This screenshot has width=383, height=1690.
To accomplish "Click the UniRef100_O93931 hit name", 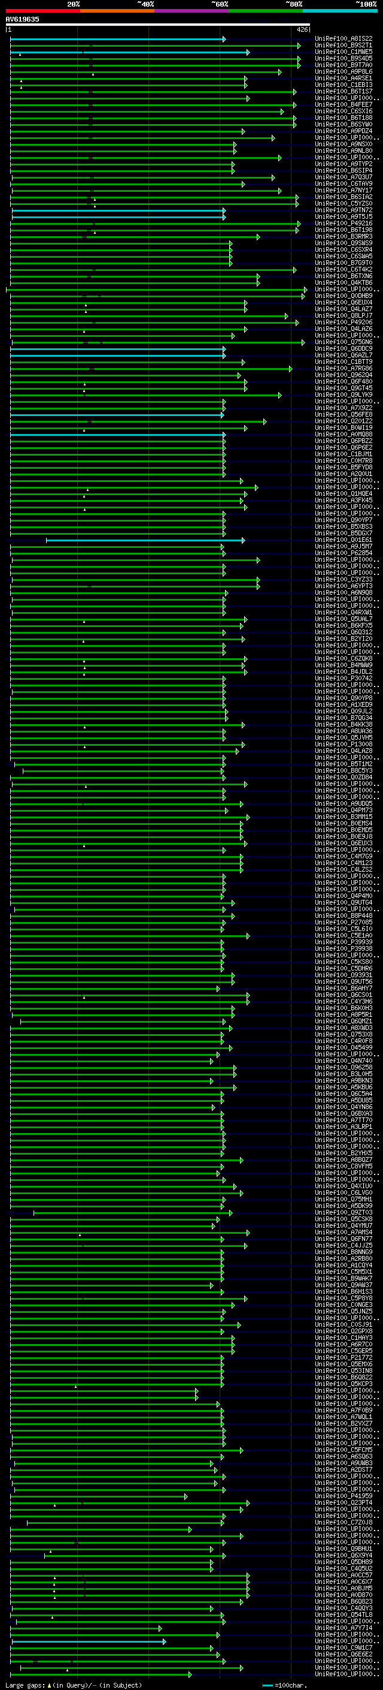I will click(x=344, y=975).
